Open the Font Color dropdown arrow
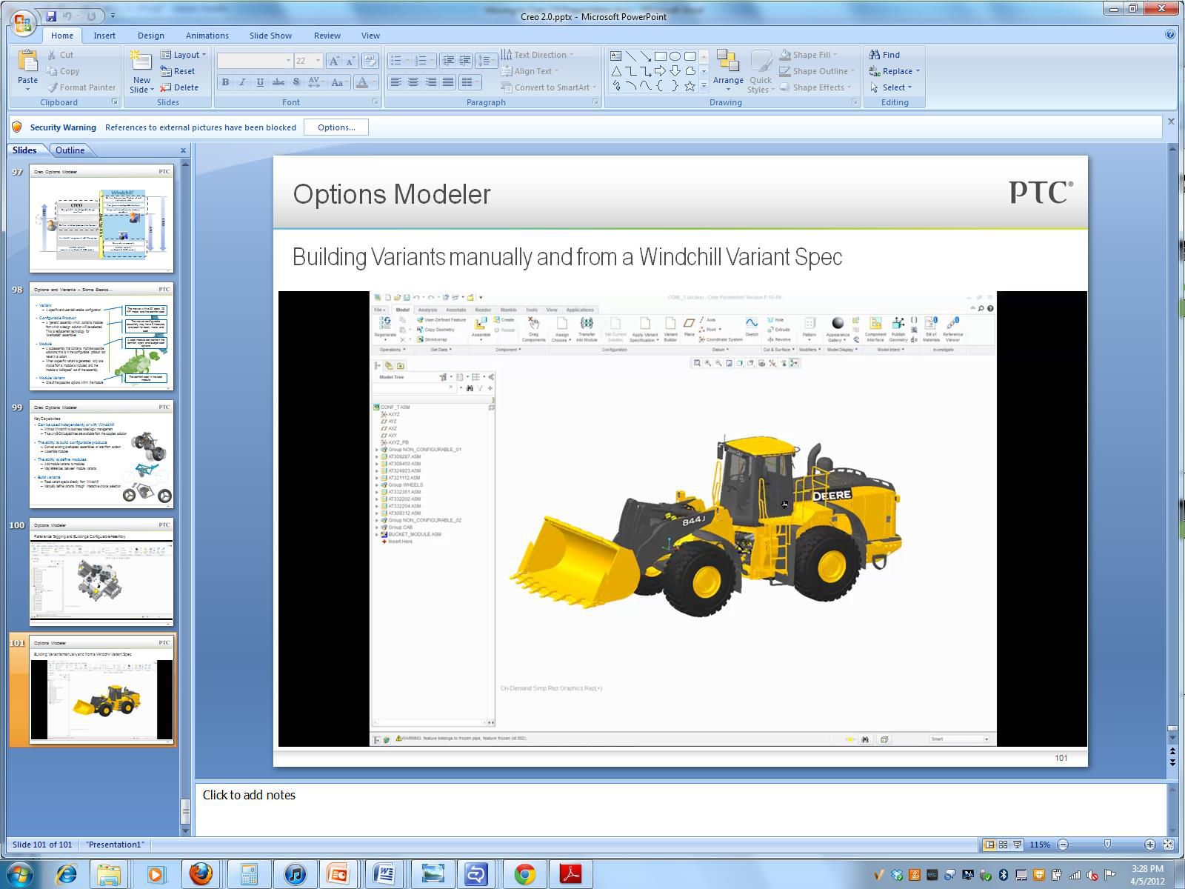1185x889 pixels. (374, 82)
